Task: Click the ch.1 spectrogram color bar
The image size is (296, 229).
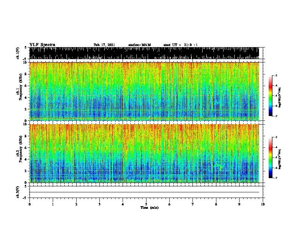Action: [271, 96]
